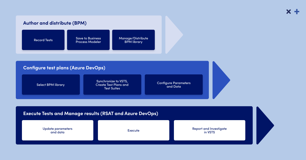306x160 pixels.
Task: Click the dark blue X icon
Action: 288,12
